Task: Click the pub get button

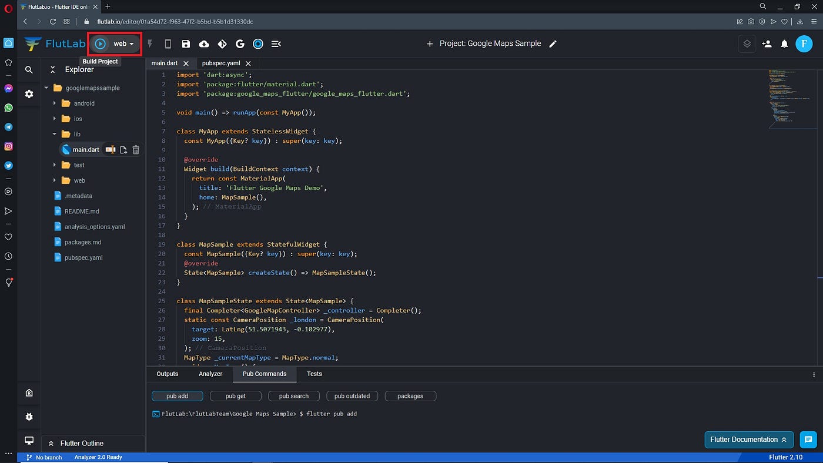Action: (236, 396)
